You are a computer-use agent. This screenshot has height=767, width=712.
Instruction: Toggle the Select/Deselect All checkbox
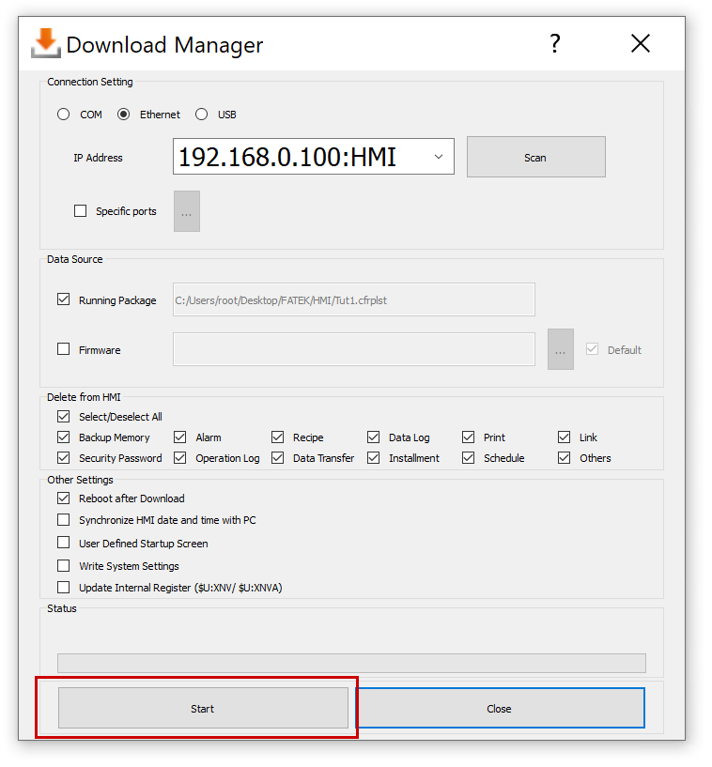pyautogui.click(x=64, y=416)
